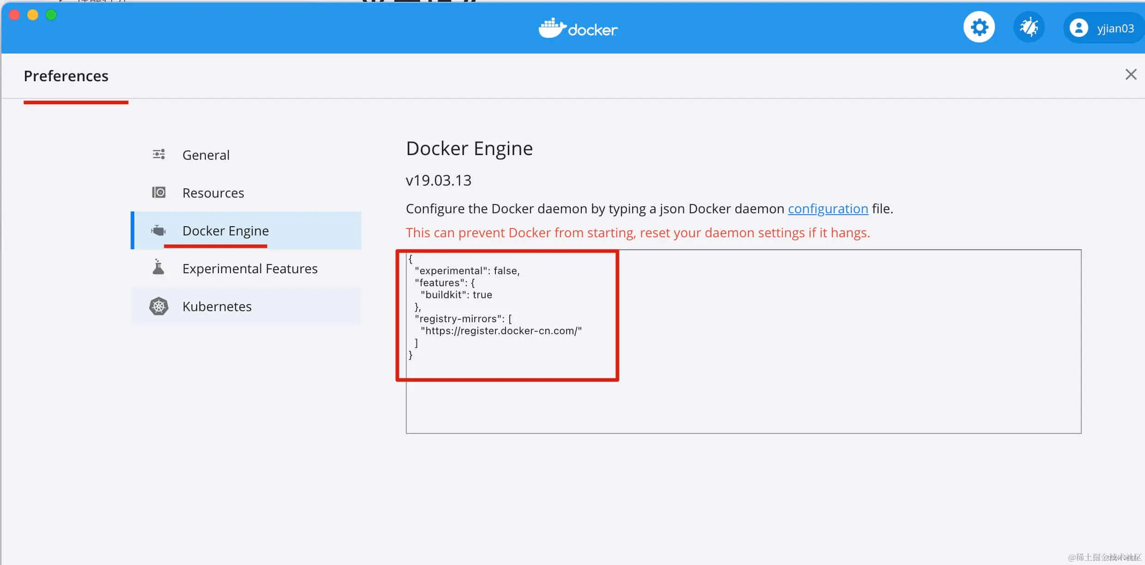Click the settings gear icon in header

pyautogui.click(x=979, y=28)
